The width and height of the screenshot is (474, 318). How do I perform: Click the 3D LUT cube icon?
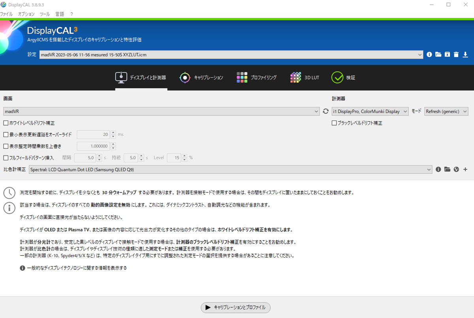coord(295,77)
